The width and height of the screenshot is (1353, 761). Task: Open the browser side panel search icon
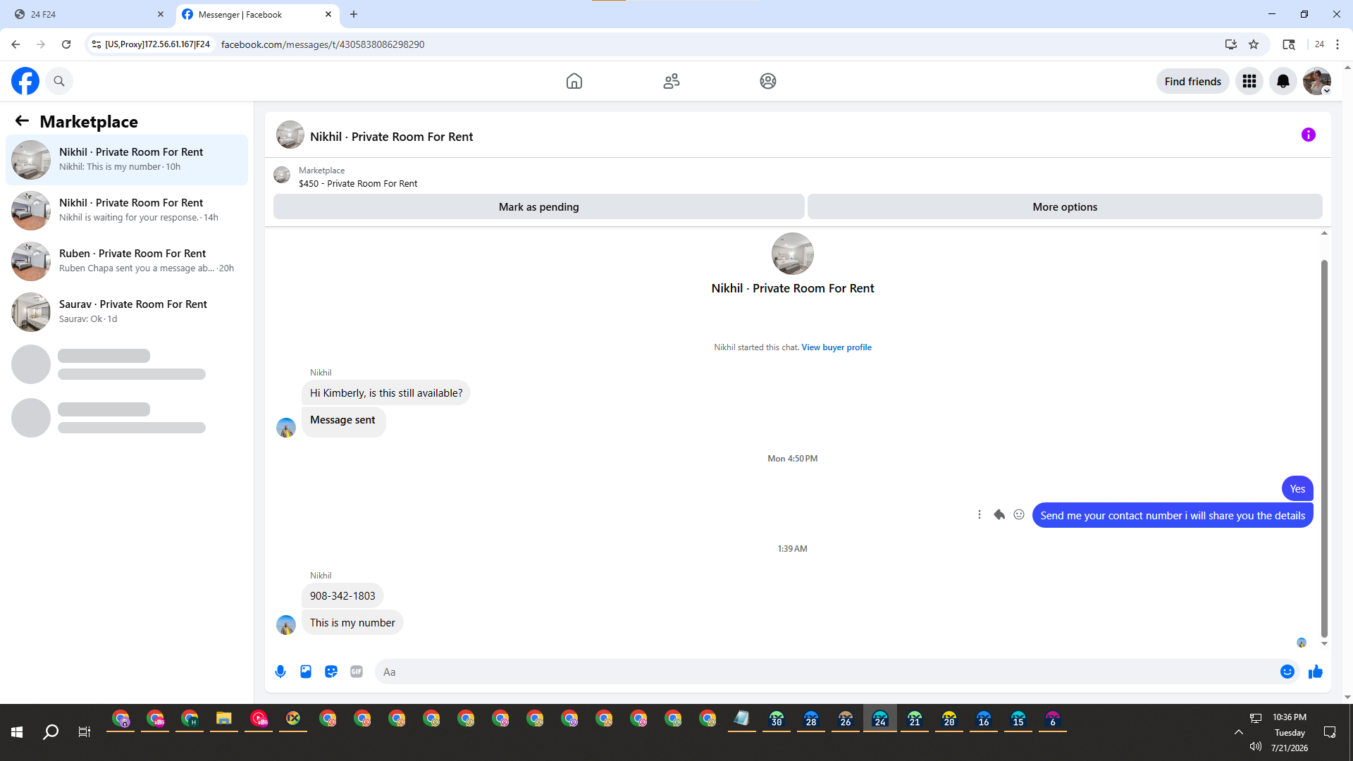point(1289,44)
